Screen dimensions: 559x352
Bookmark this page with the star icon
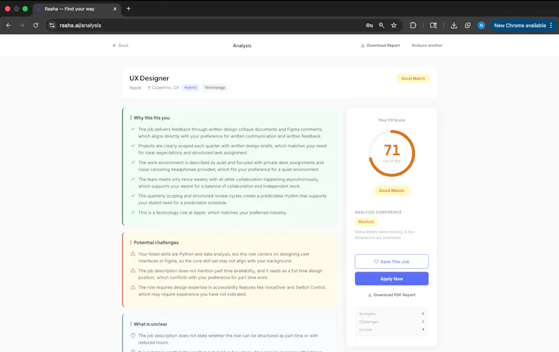394,25
